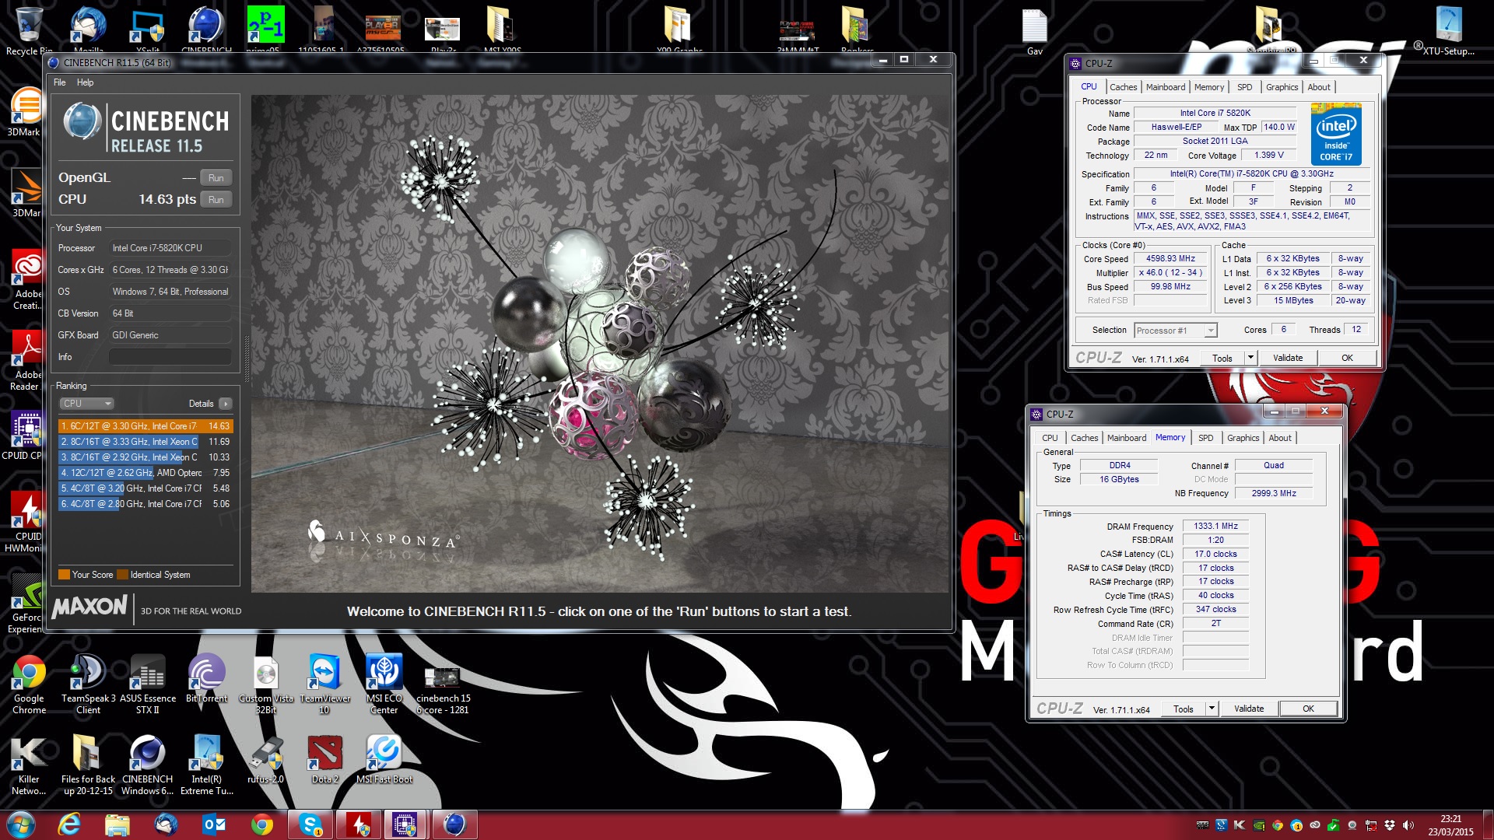This screenshot has height=840, width=1494.
Task: Open Cinebench File menu
Action: point(60,82)
